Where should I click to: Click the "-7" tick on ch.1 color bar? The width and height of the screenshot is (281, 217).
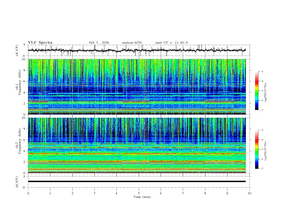(x=262, y=110)
